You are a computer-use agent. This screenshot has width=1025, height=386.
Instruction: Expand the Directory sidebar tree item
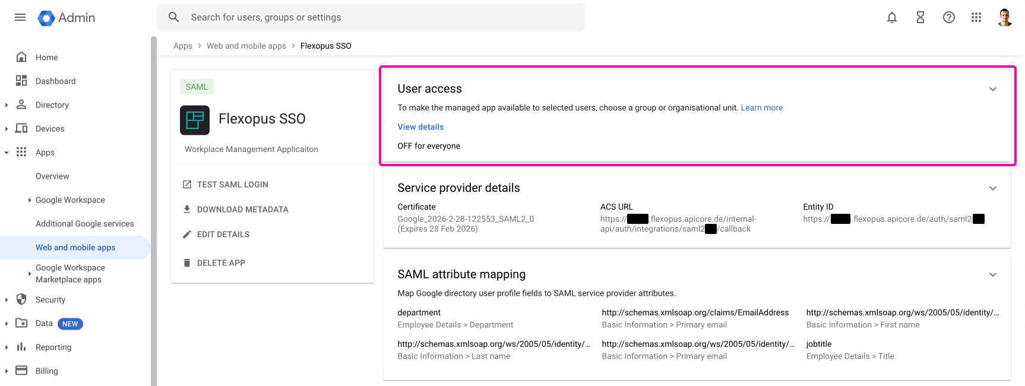click(x=7, y=105)
